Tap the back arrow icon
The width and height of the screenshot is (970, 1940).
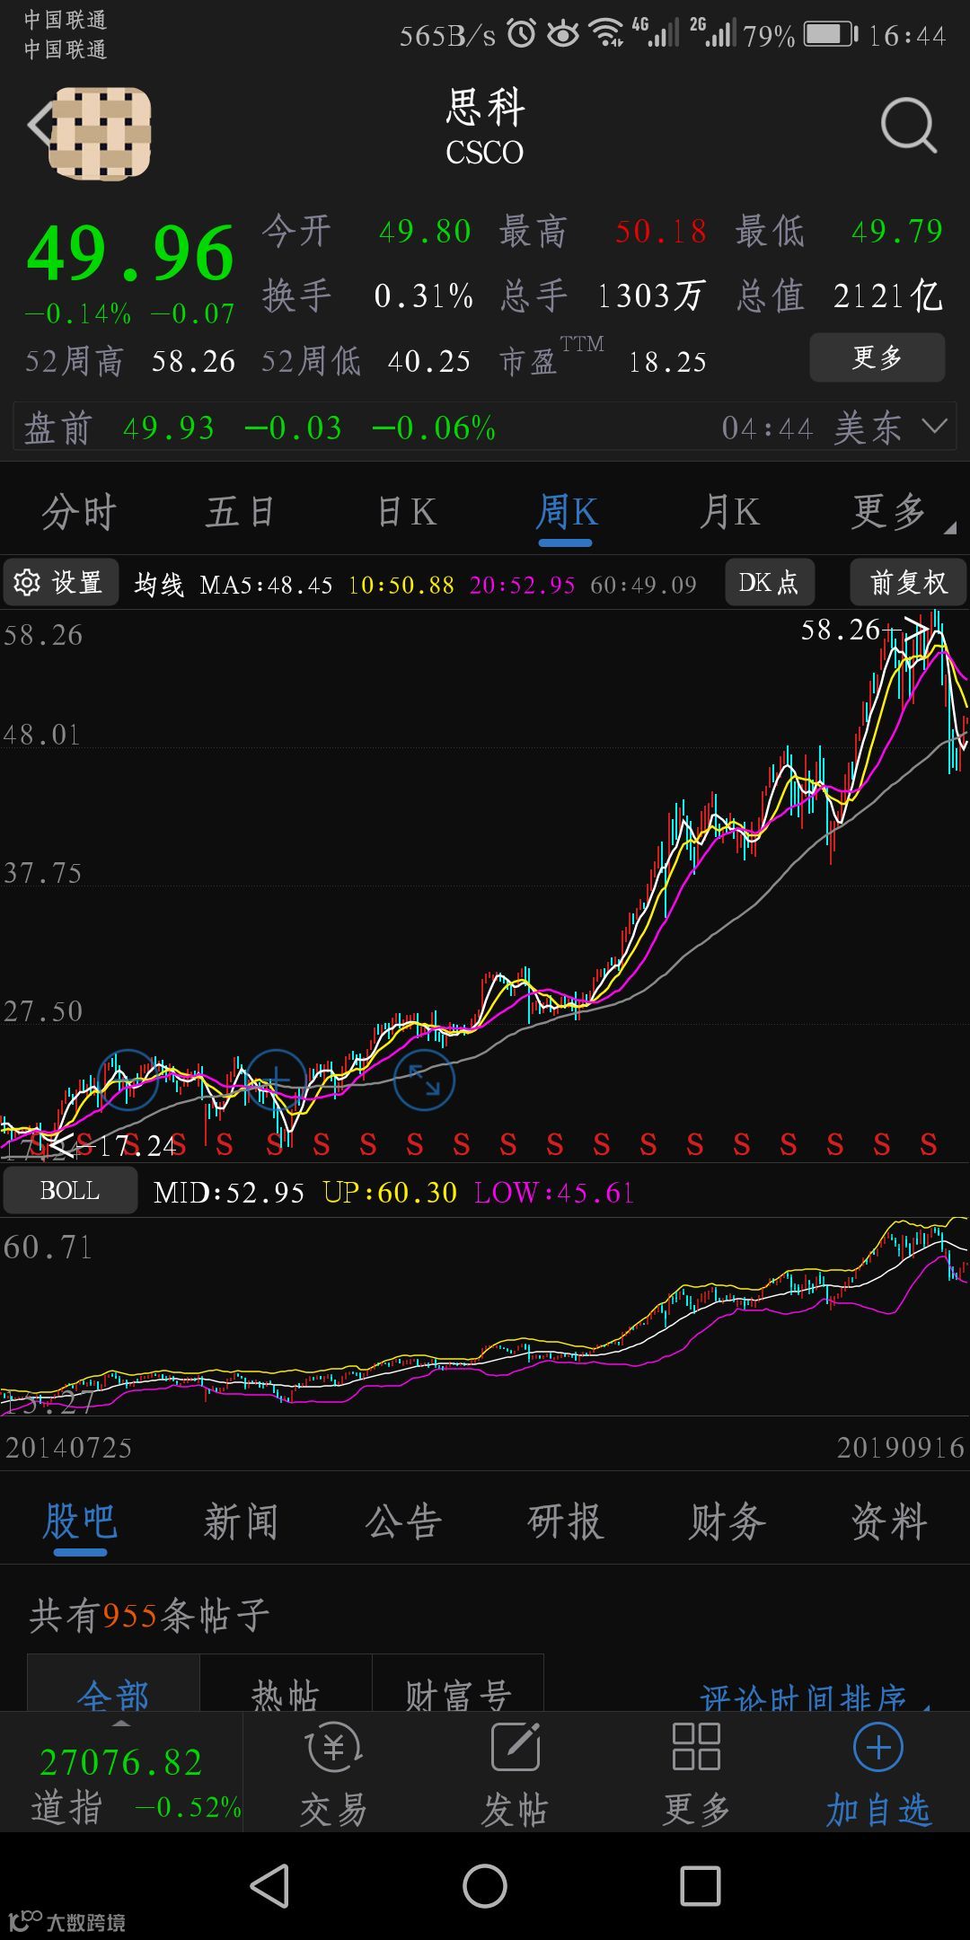point(38,124)
